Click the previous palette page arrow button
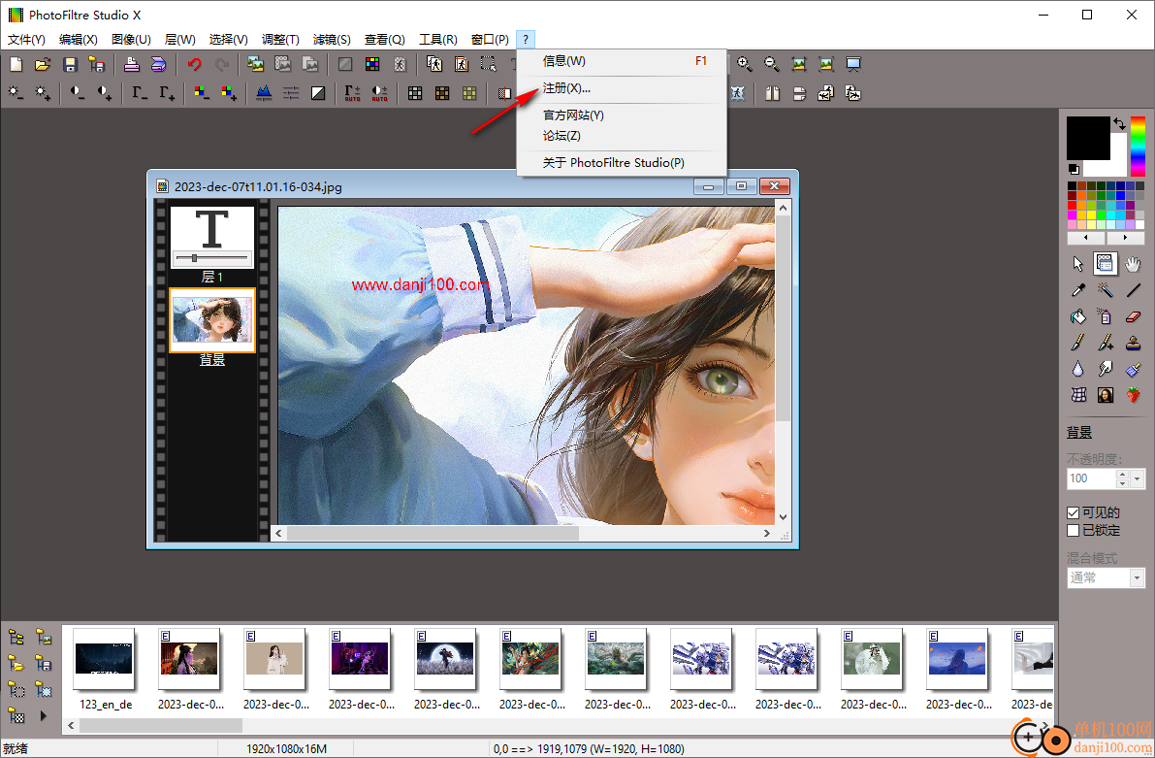 [1086, 238]
